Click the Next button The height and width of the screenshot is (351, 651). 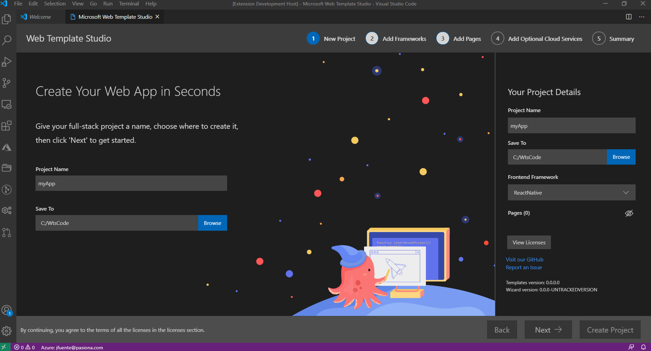tap(548, 330)
